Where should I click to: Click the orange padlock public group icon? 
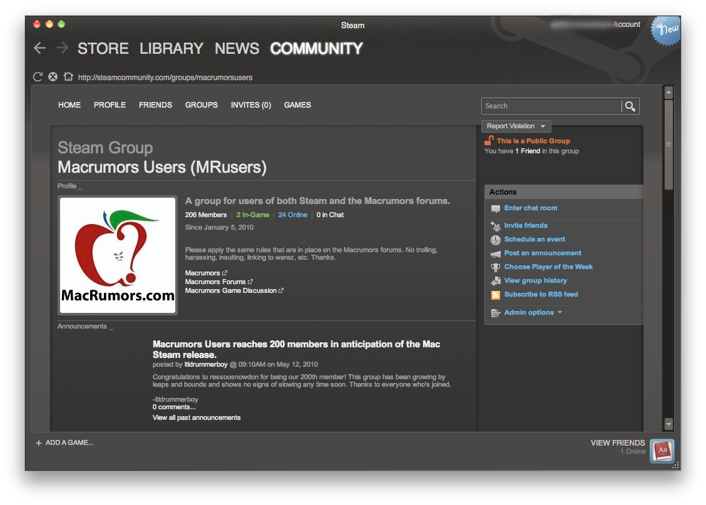point(489,140)
